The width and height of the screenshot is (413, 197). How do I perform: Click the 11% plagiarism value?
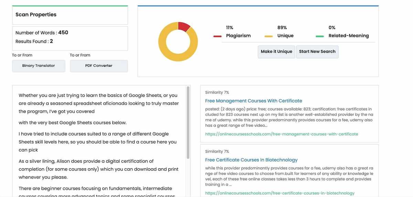tap(230, 28)
